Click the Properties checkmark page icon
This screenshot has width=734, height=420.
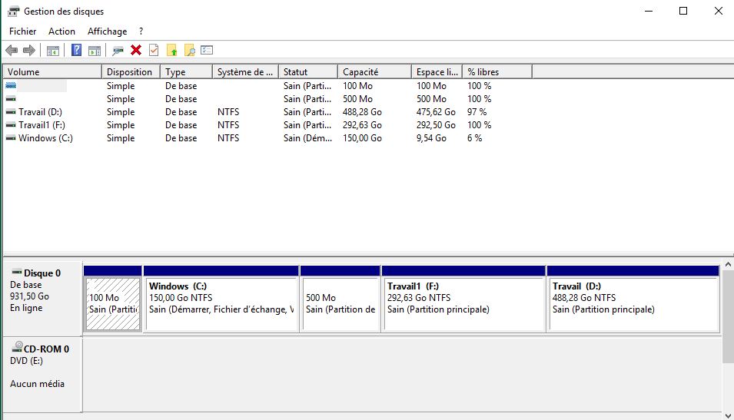pos(154,51)
